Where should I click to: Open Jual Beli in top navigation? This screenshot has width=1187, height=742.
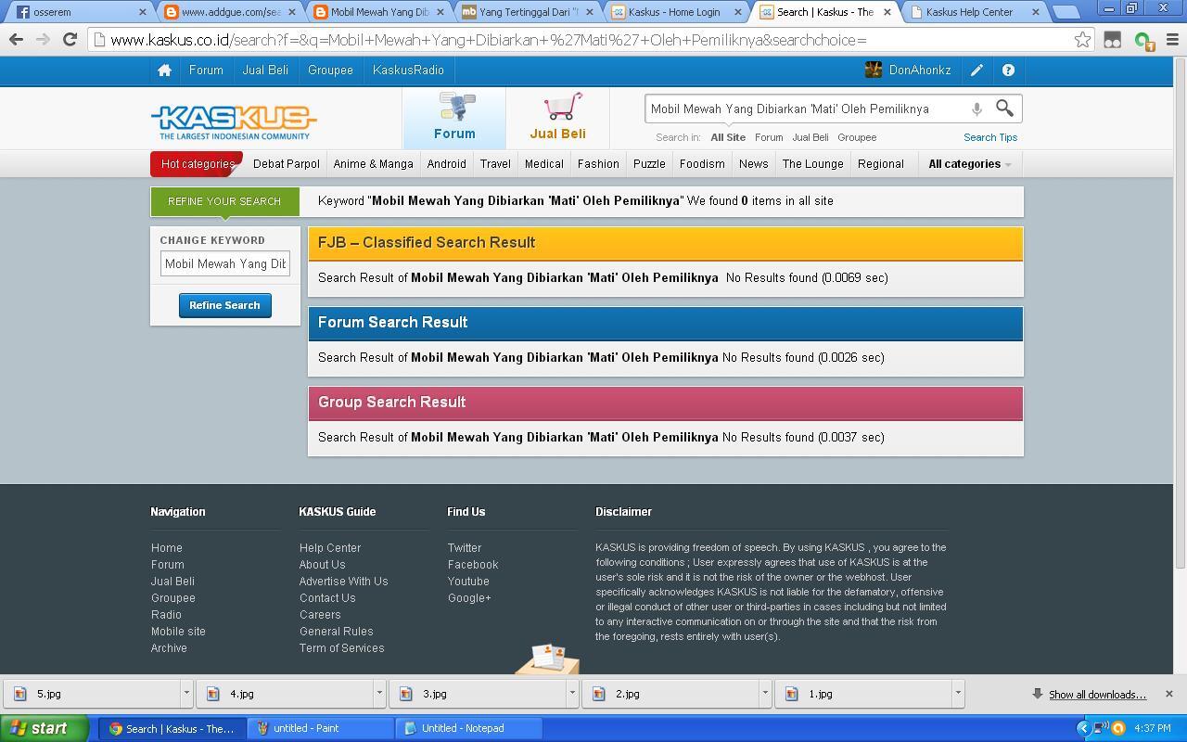(265, 70)
